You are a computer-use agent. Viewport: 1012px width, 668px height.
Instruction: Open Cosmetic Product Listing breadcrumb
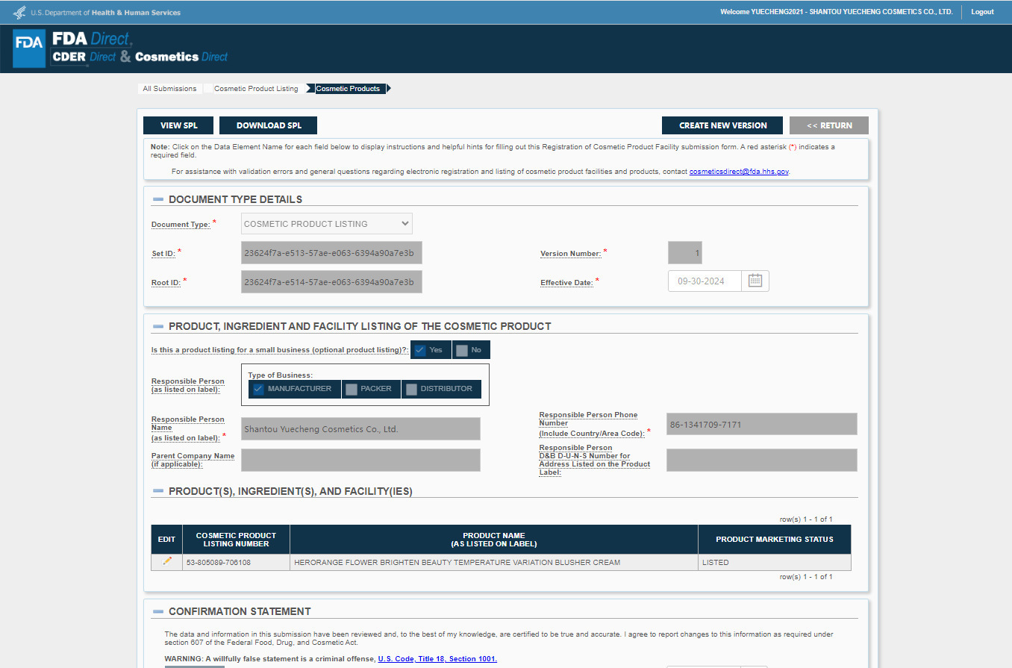click(x=256, y=89)
